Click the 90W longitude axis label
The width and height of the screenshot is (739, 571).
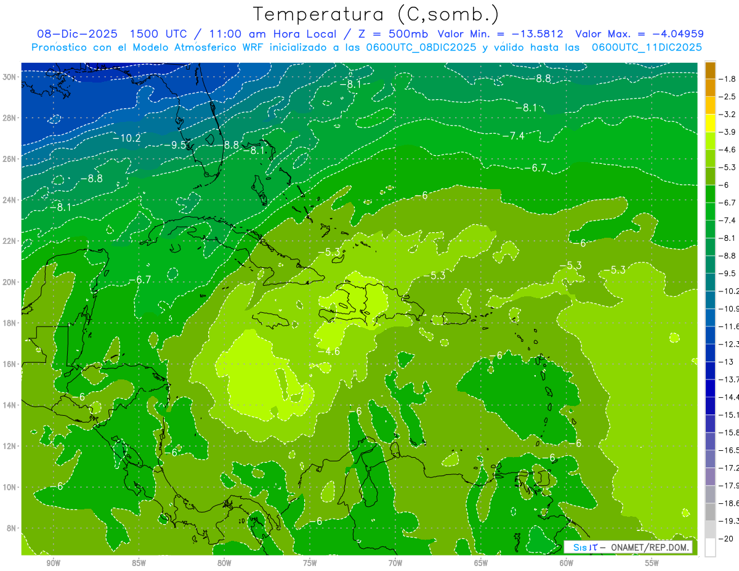pos(53,563)
